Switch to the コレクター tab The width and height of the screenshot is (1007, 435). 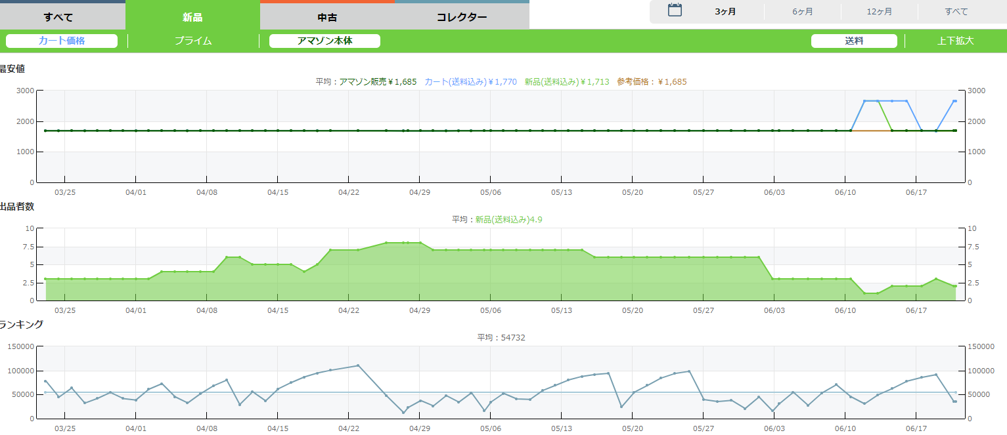pyautogui.click(x=462, y=16)
